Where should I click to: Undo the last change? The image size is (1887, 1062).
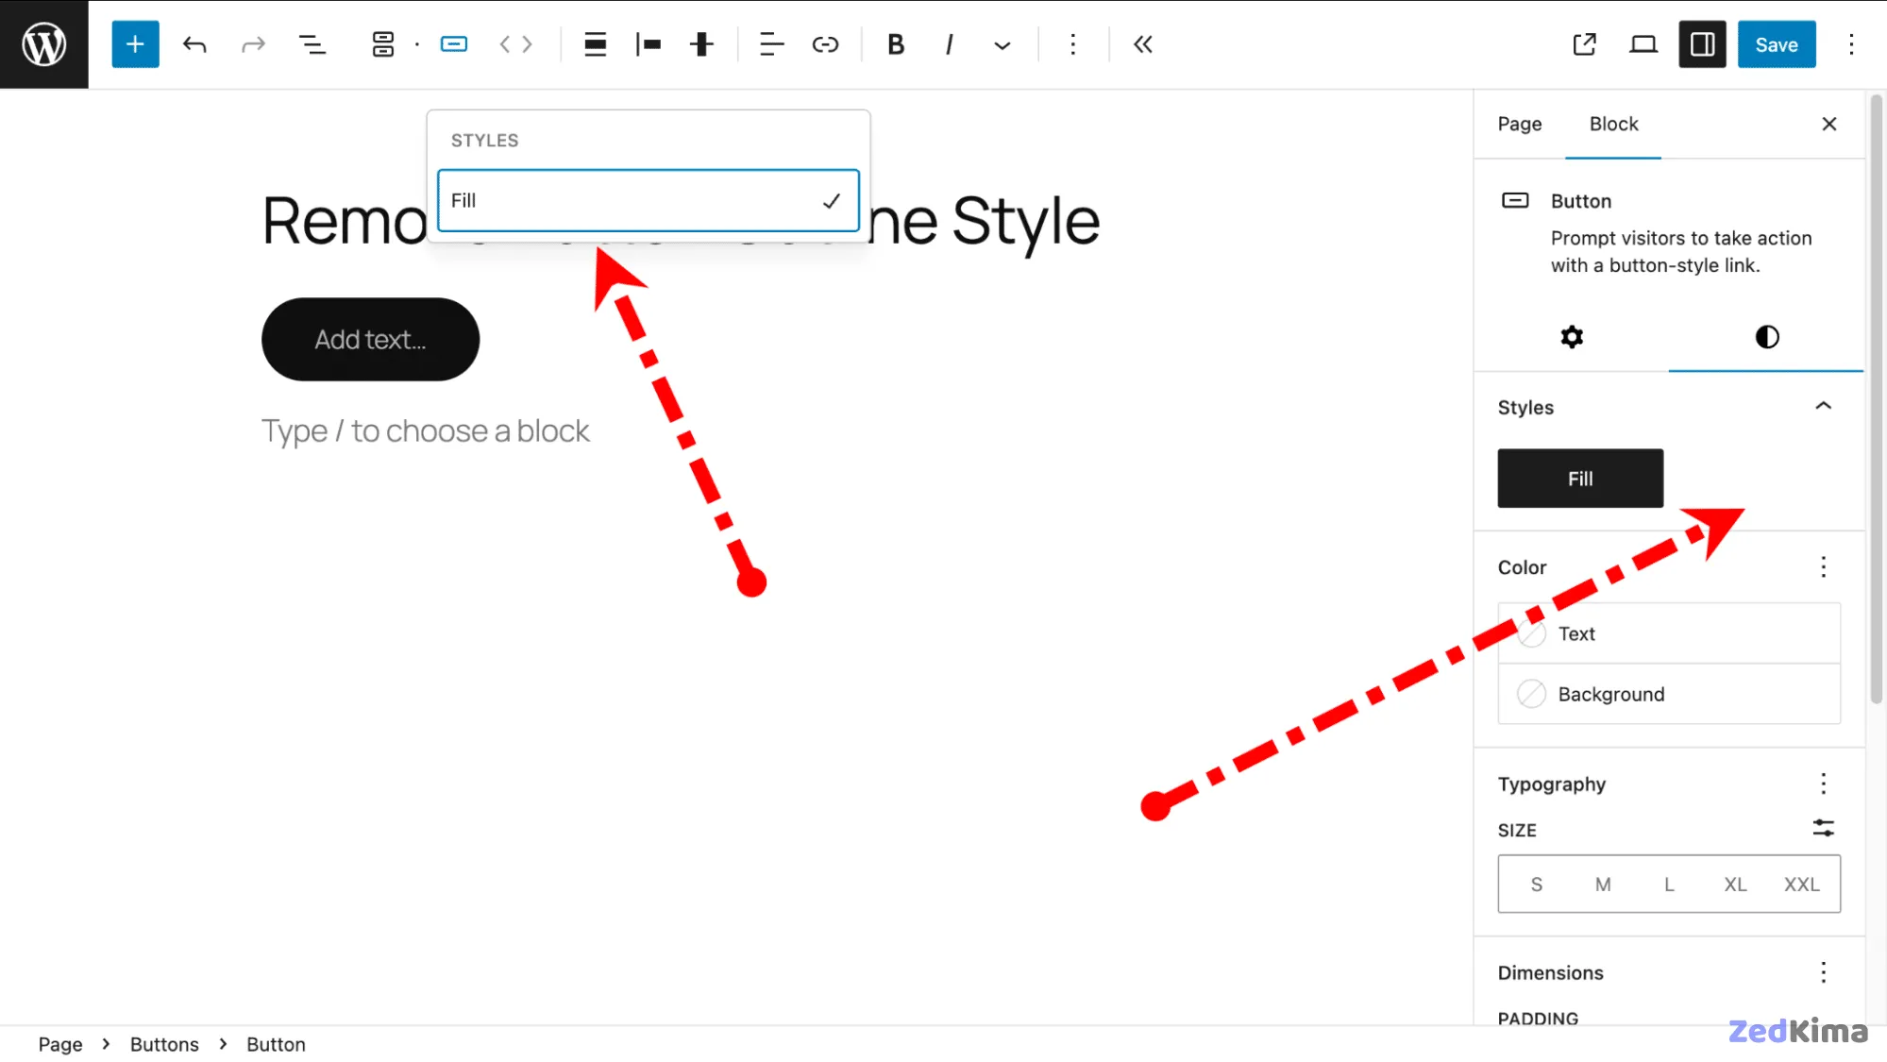[x=194, y=43]
